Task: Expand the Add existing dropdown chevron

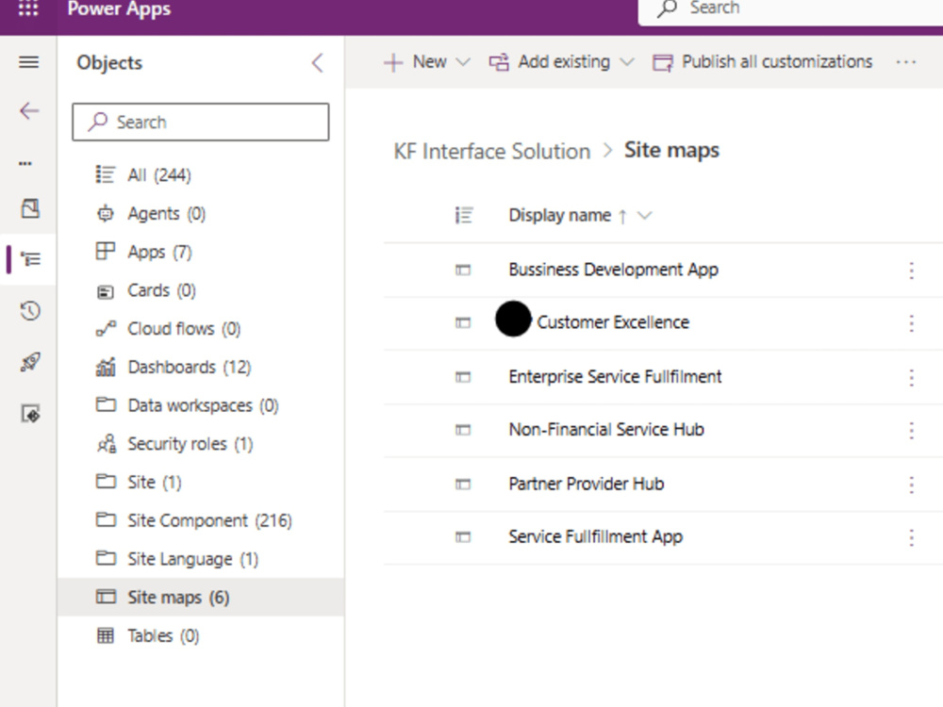Action: click(x=627, y=62)
